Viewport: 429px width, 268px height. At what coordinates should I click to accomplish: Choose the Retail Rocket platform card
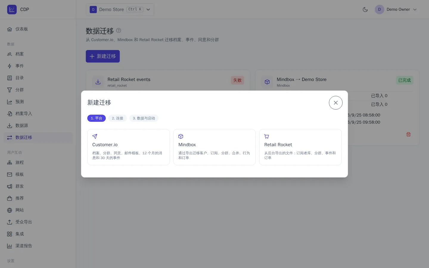click(300, 147)
